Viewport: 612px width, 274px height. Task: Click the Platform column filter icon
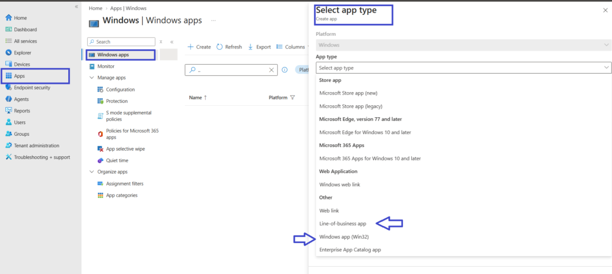(292, 98)
